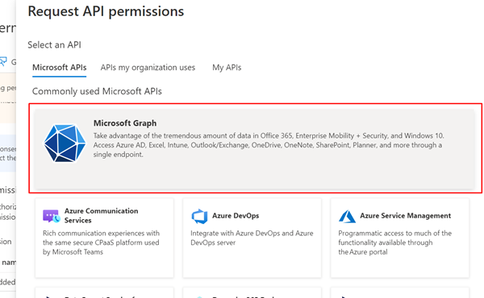The image size is (484, 298).
Task: Click 'Integrate with Azure DevOps' description
Action: coord(252,238)
